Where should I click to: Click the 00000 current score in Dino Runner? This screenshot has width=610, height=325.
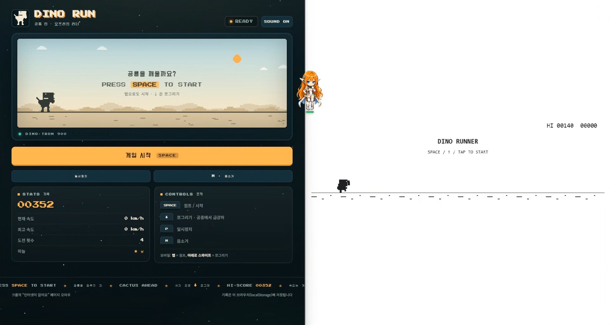[589, 126]
